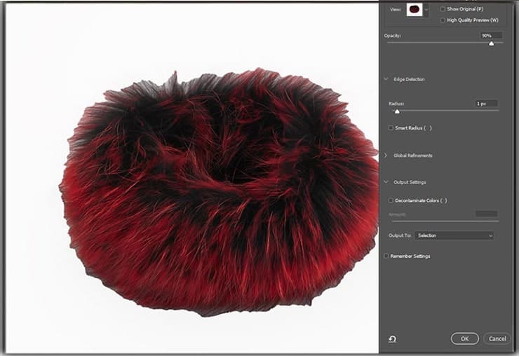Image resolution: width=519 pixels, height=356 pixels.
Task: Click the Radius slider handle
Action: coord(397,111)
